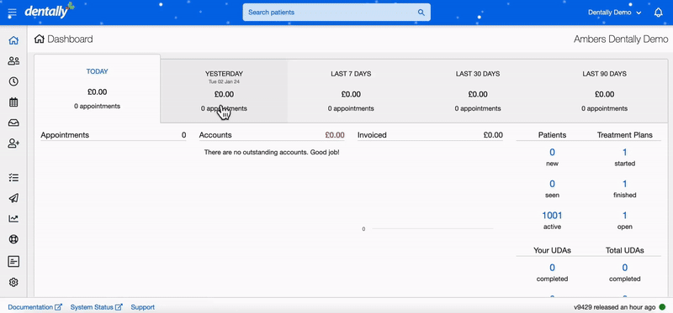The height and width of the screenshot is (313, 673).
Task: Click the System Status external link icon
Action: click(x=119, y=307)
